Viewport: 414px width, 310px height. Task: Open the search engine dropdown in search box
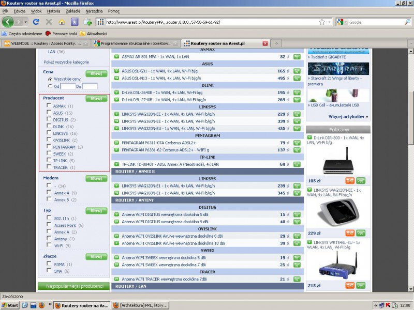pyautogui.click(x=342, y=22)
